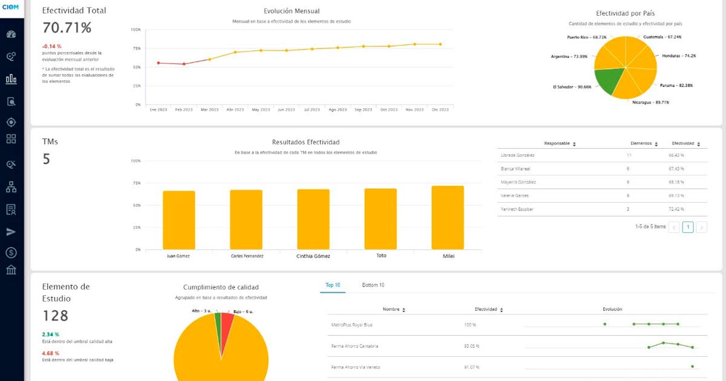
Task: Click the 70.71% total effectiveness value
Action: click(67, 27)
